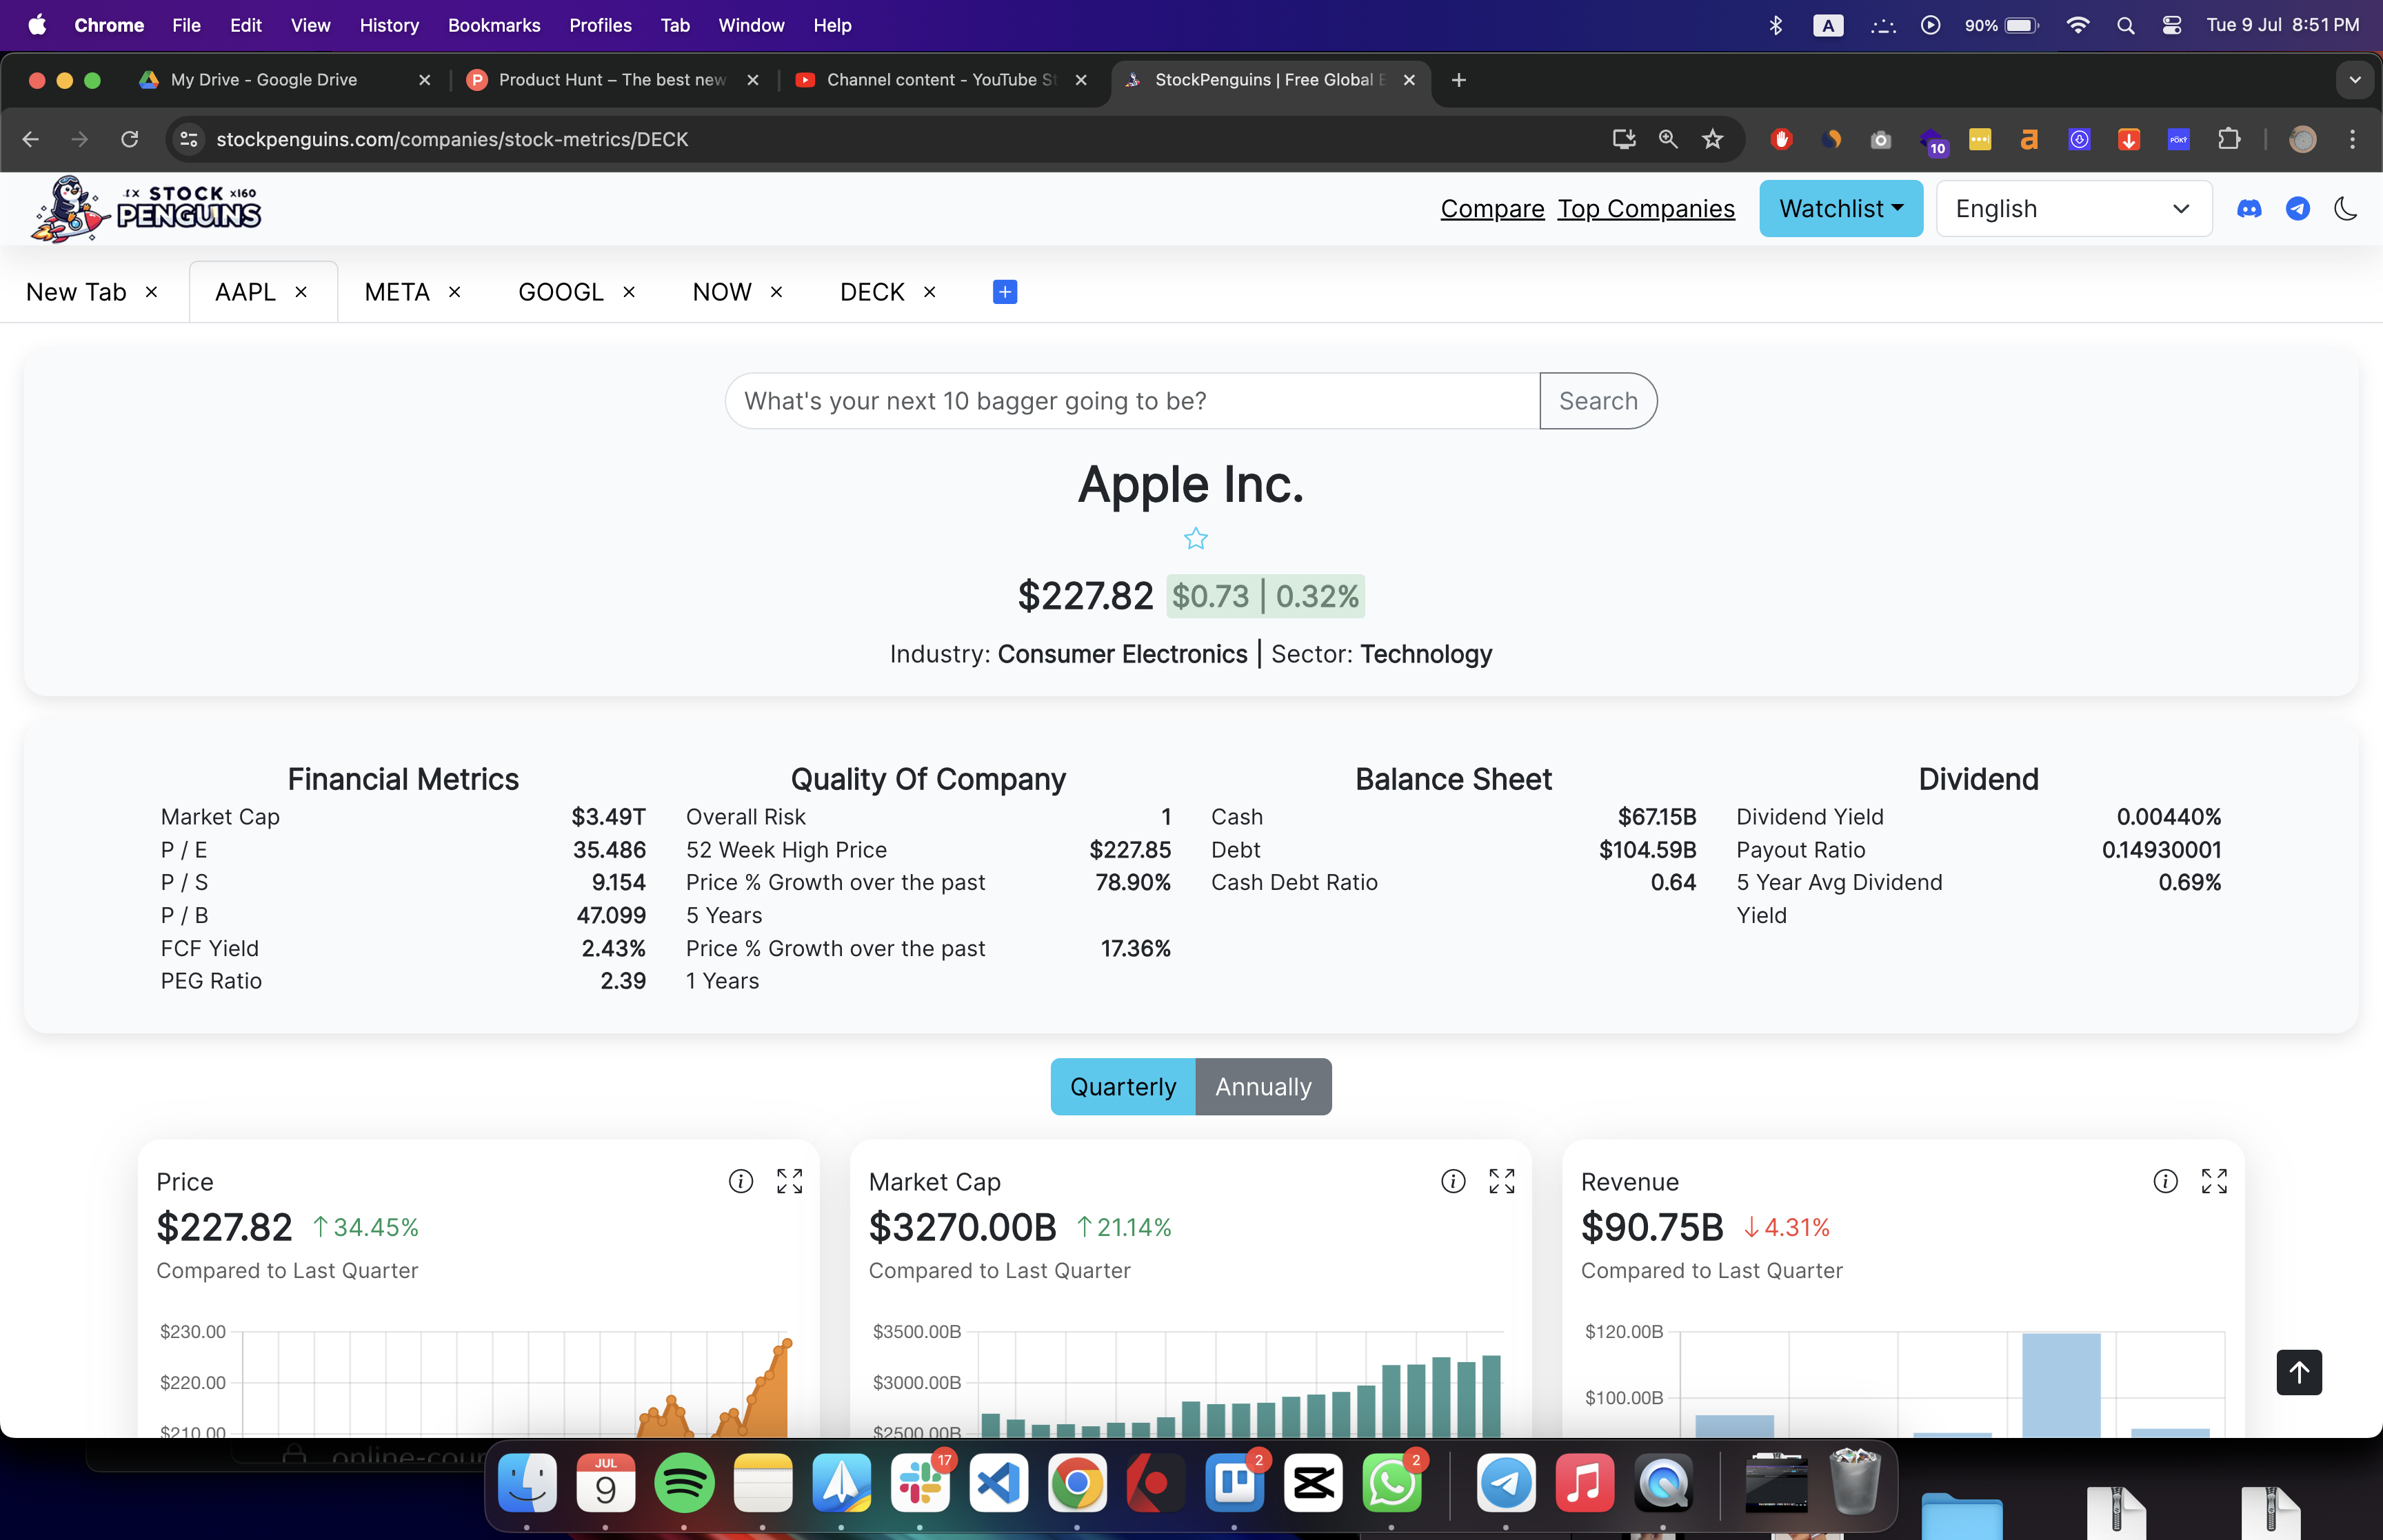Open the Bookmarks menu
Screen dimensions: 2383x1540
(x=494, y=25)
